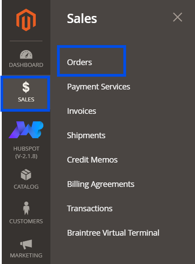Select the Marketing megaphone icon
Viewport: 195px width, 264px height.
[x=26, y=244]
